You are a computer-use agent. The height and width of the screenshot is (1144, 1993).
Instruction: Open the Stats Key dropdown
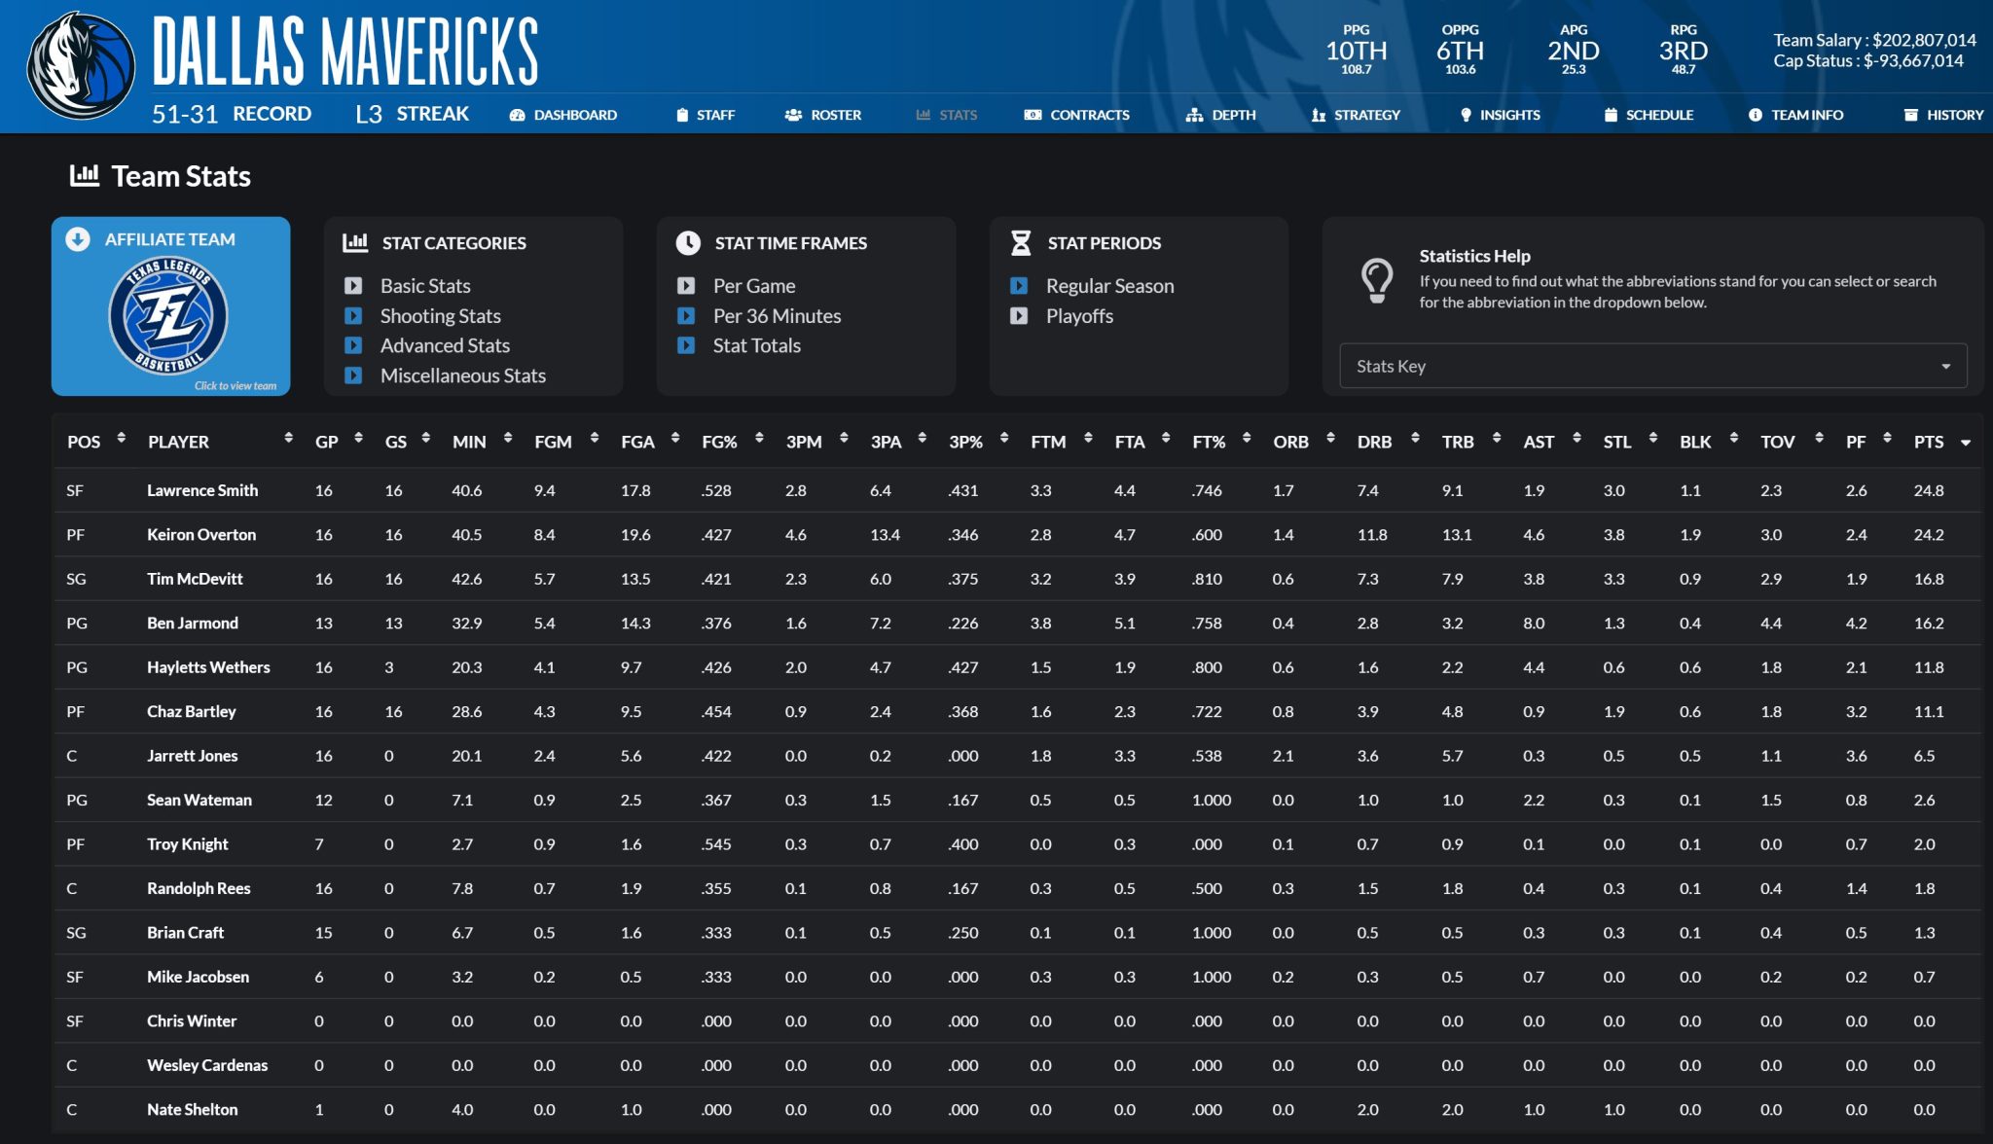pyautogui.click(x=1652, y=366)
